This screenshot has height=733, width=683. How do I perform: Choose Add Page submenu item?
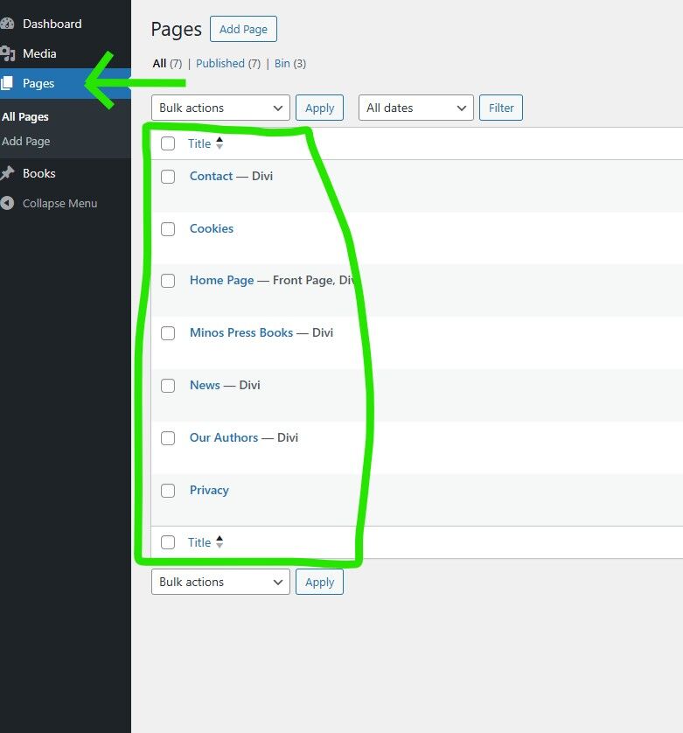click(x=25, y=141)
